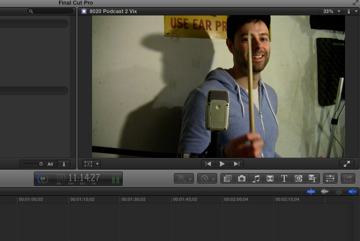Open the Photos browser
The width and height of the screenshot is (360, 241).
tap(242, 179)
